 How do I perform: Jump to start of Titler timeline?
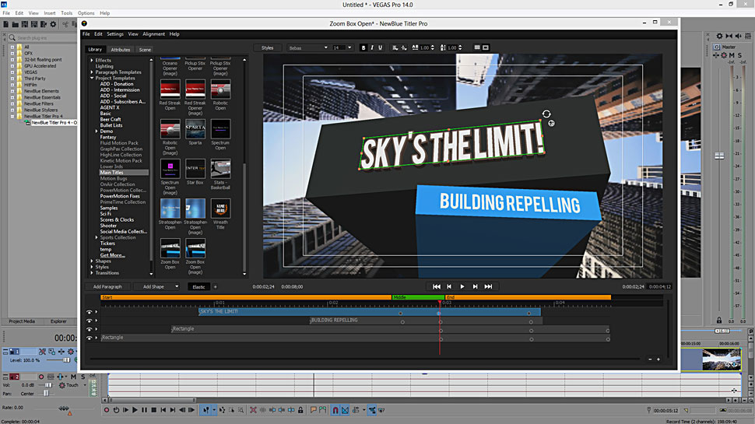(x=437, y=287)
